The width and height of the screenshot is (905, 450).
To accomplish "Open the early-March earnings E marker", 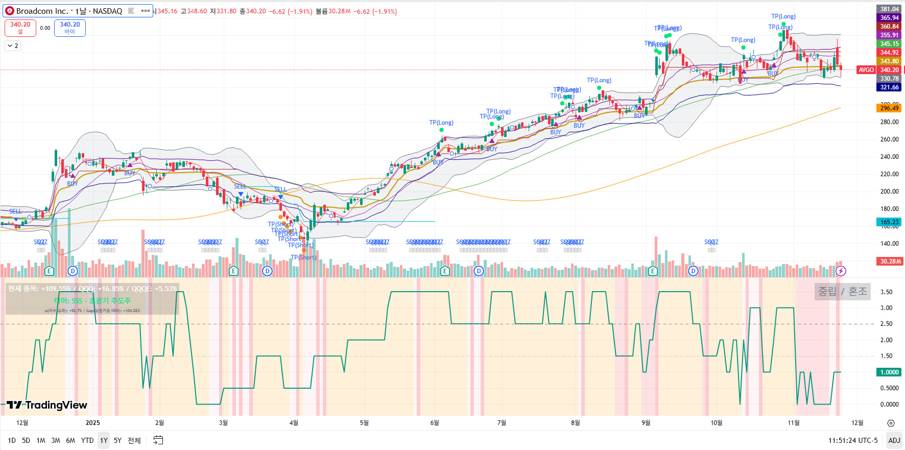I will (x=233, y=271).
